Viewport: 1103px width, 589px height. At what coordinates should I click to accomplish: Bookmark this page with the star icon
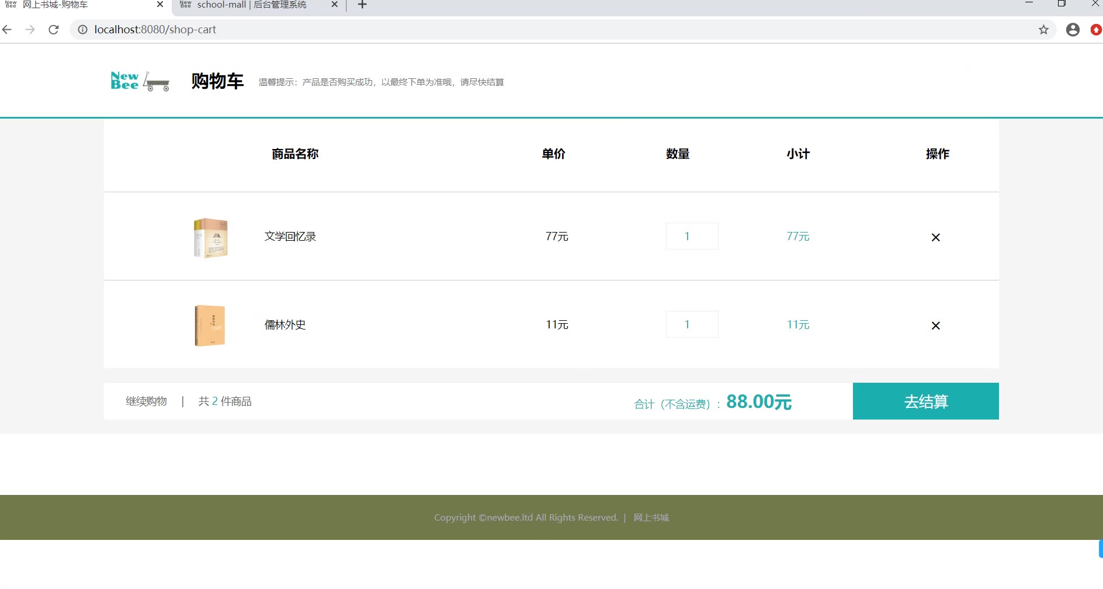pos(1043,30)
